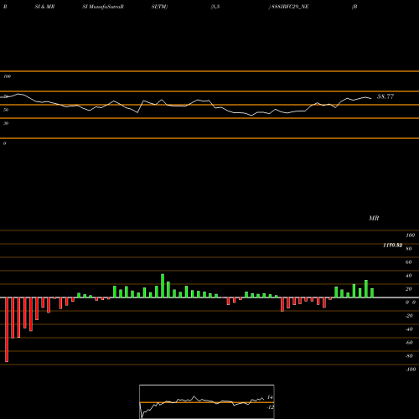Screen dimensions: 419x419
Task: Click the 50 label on the RSI axis
Action: click(x=6, y=110)
